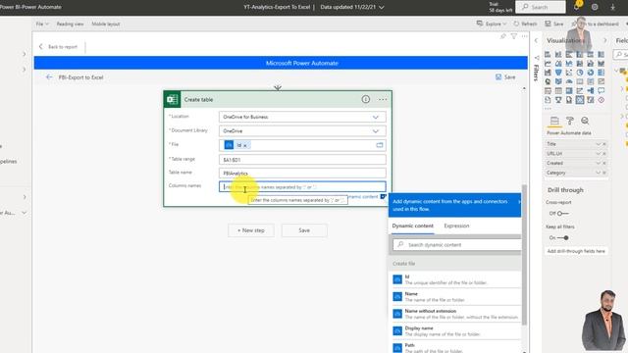Open the Data updated dropdown chevron

point(382,7)
